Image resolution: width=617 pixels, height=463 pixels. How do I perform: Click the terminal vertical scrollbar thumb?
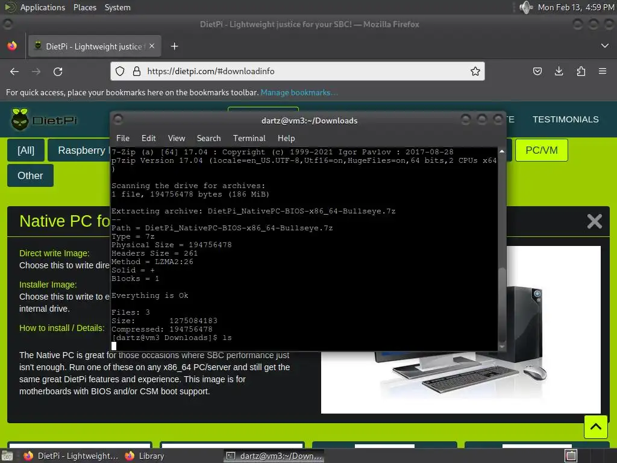[502, 305]
